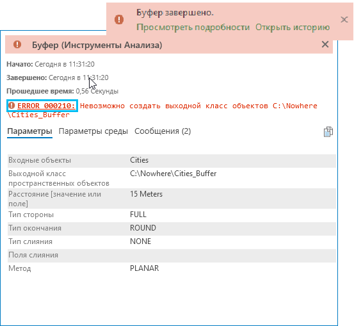Click the copy to clipboard icon
This screenshot has width=354, height=326.
(328, 132)
